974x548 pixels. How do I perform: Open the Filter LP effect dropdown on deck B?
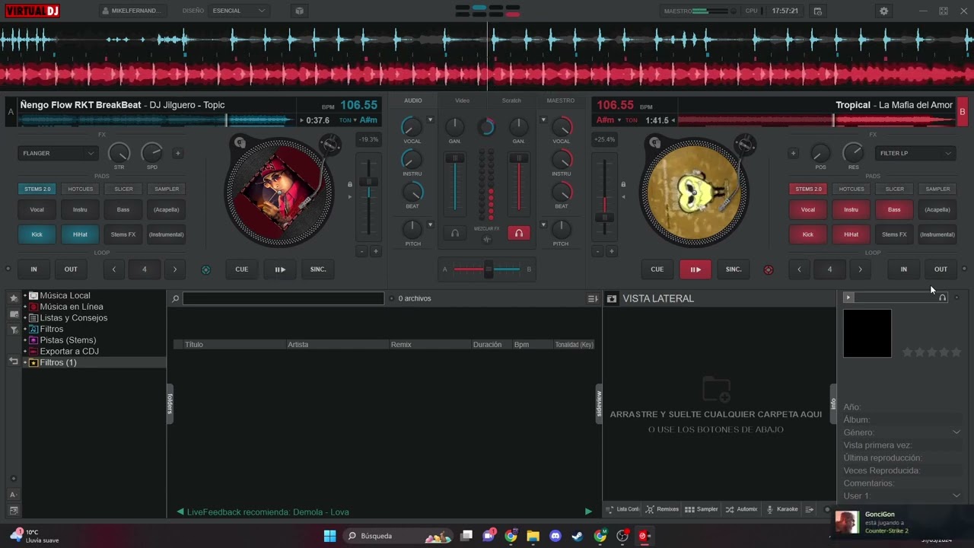pos(915,153)
